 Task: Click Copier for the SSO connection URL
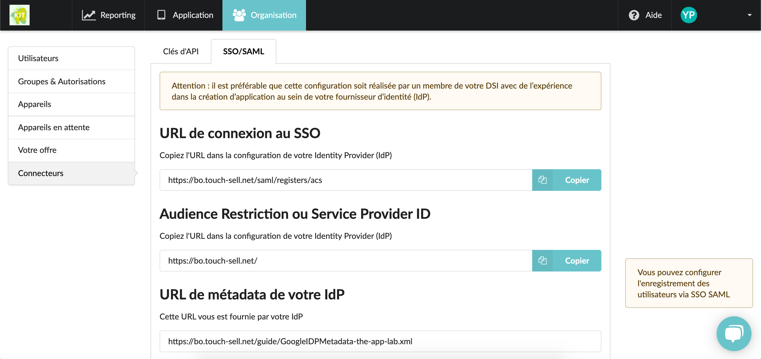coord(577,180)
